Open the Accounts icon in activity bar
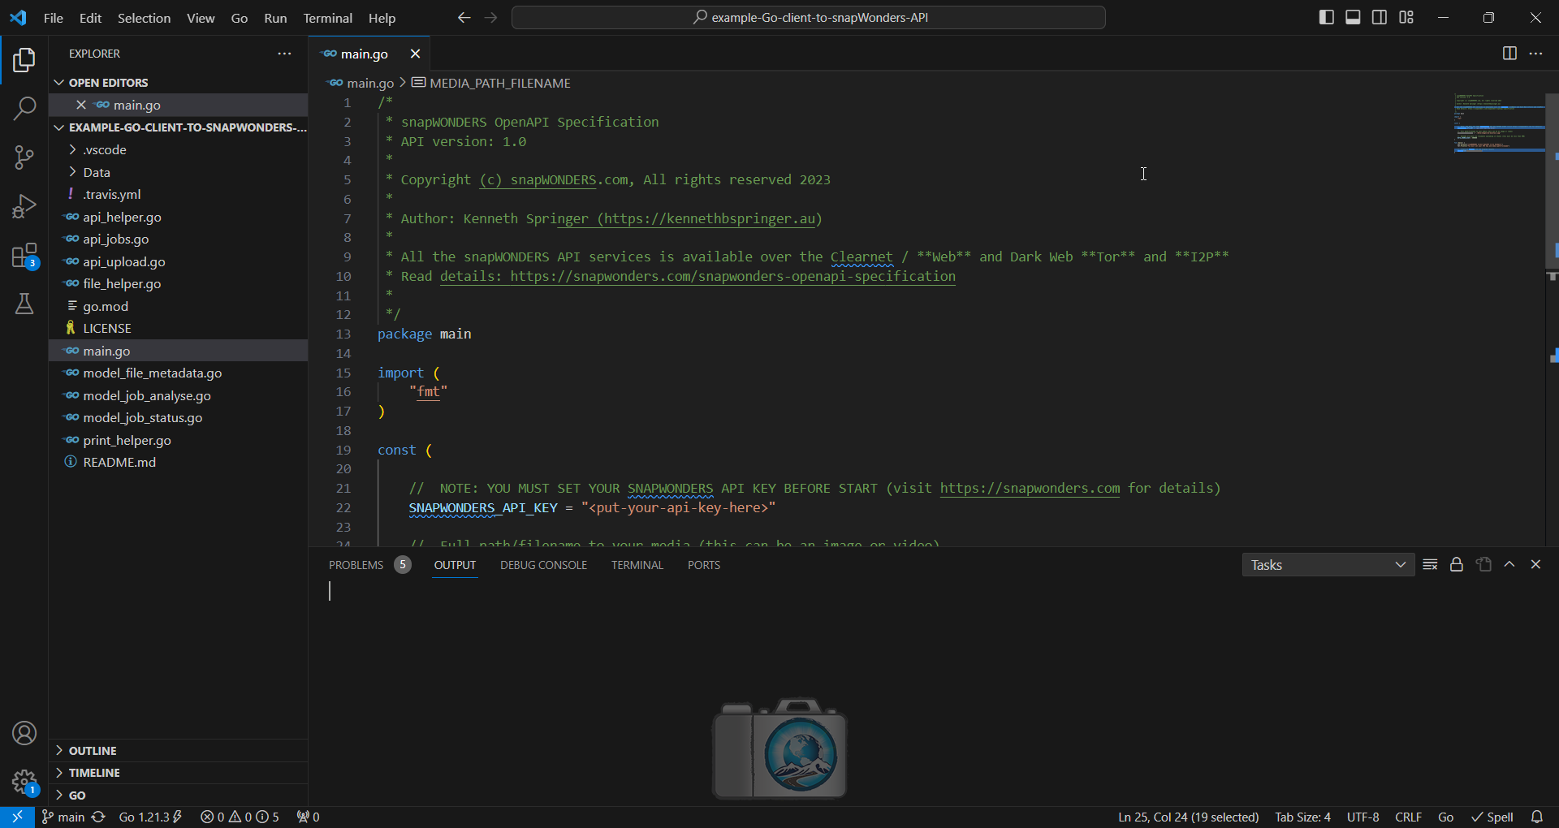This screenshot has width=1559, height=828. (x=24, y=733)
